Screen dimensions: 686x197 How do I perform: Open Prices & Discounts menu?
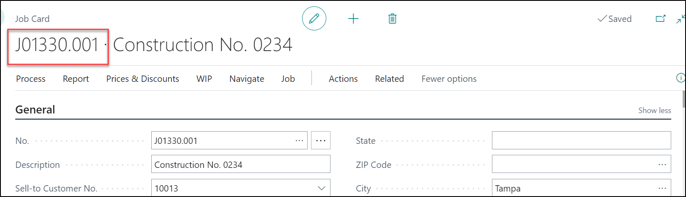pos(142,79)
